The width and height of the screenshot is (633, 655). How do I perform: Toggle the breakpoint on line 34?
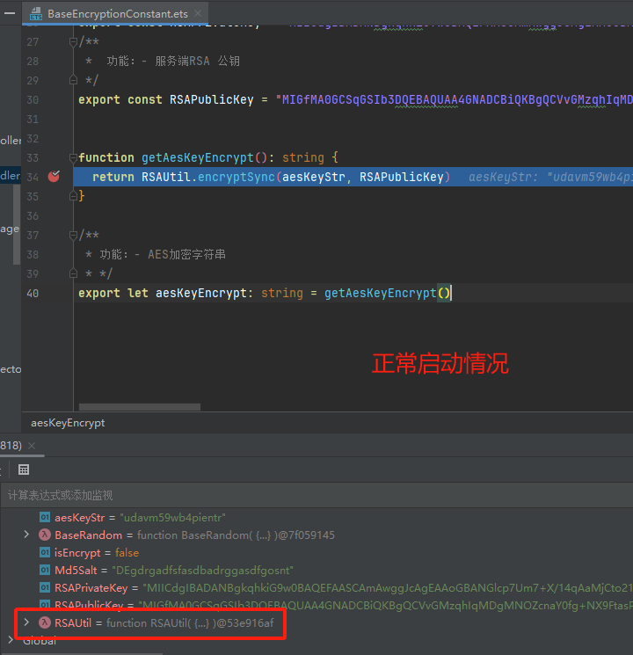click(54, 177)
